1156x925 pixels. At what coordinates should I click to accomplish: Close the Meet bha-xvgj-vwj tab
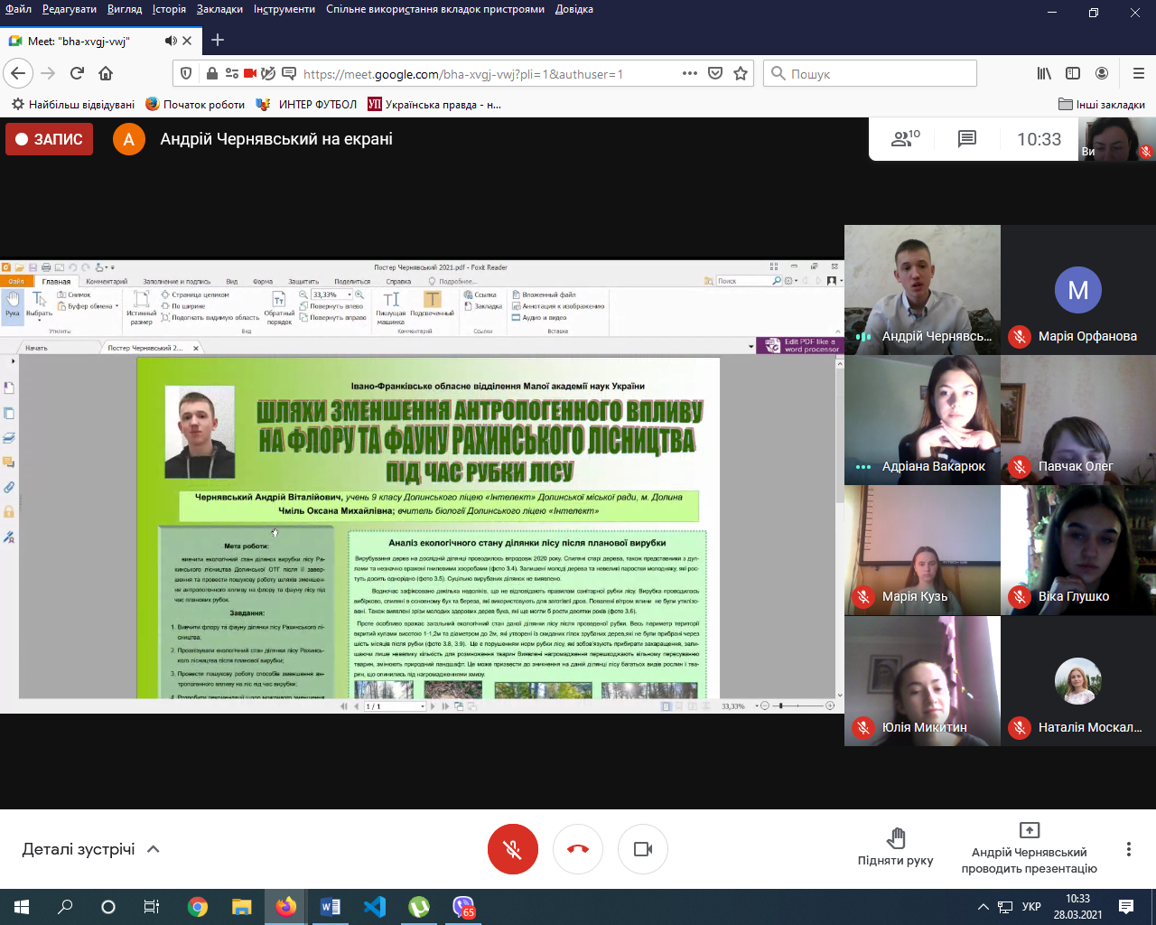click(187, 41)
